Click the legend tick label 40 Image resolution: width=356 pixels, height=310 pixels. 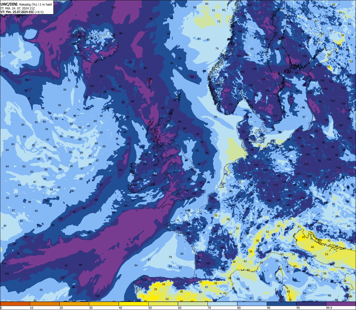click(x=120, y=308)
